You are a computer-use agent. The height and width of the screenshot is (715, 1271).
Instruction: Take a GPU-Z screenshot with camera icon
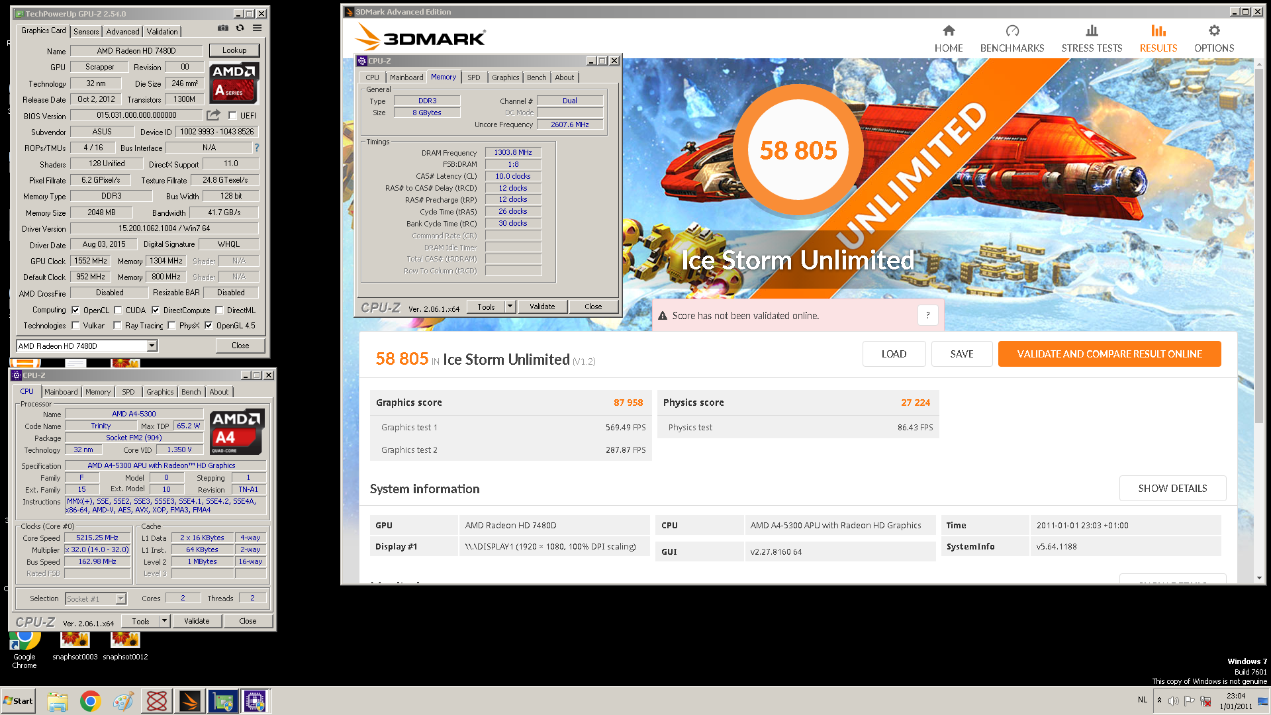[223, 28]
